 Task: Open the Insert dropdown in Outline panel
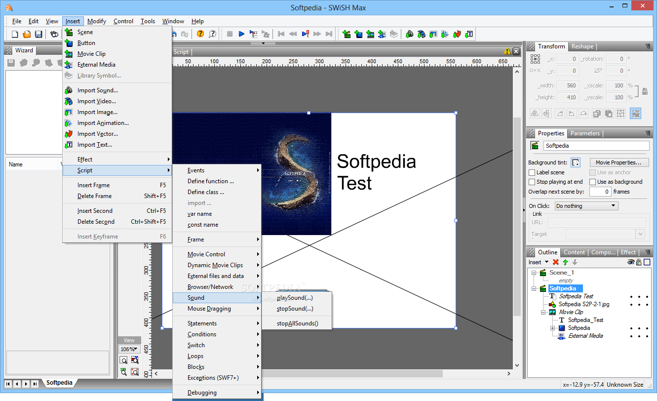pyautogui.click(x=539, y=262)
